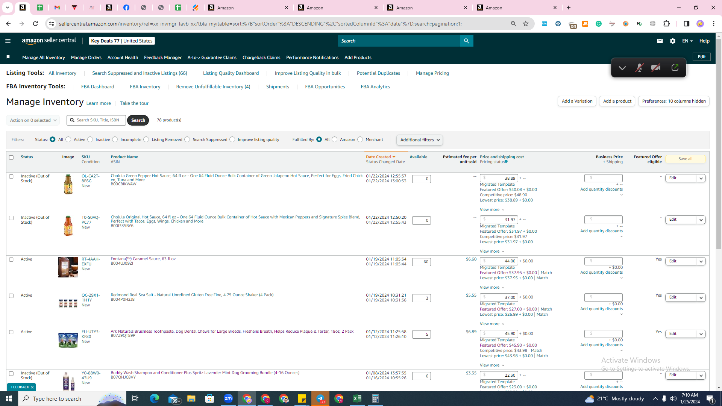Viewport: 722px width, 406px height.
Task: Open the browser extensions puzzle icon
Action: click(x=667, y=24)
